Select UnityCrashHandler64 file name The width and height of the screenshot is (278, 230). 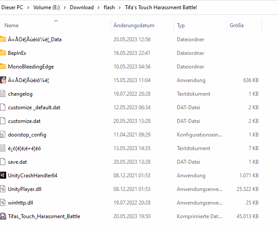point(33,176)
